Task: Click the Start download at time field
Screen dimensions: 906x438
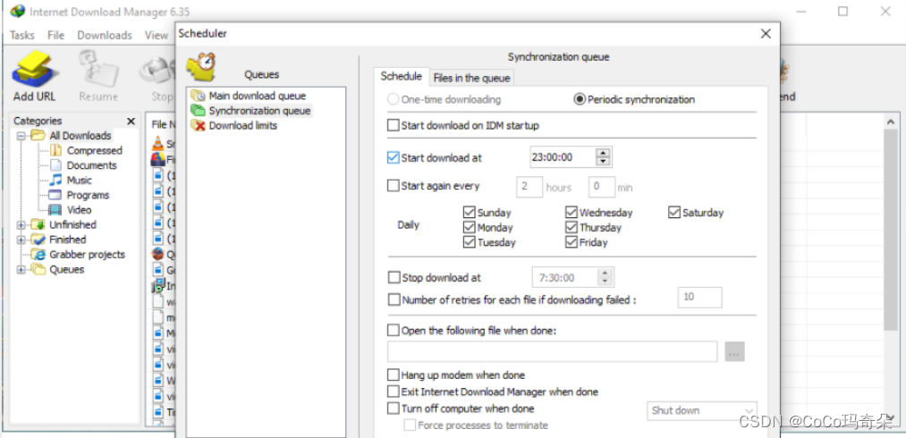Action: 563,157
